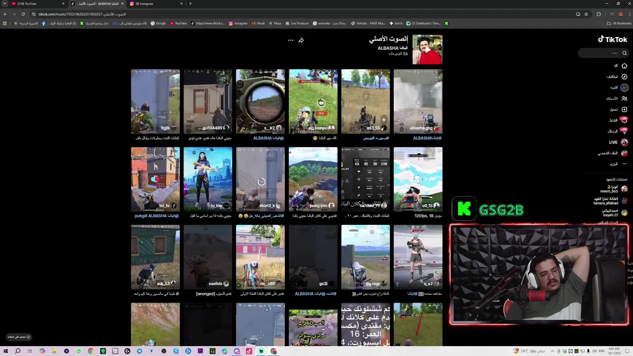Viewport: 633px width, 356px height.
Task: Reload the page with the refresh icon
Action: point(23,14)
